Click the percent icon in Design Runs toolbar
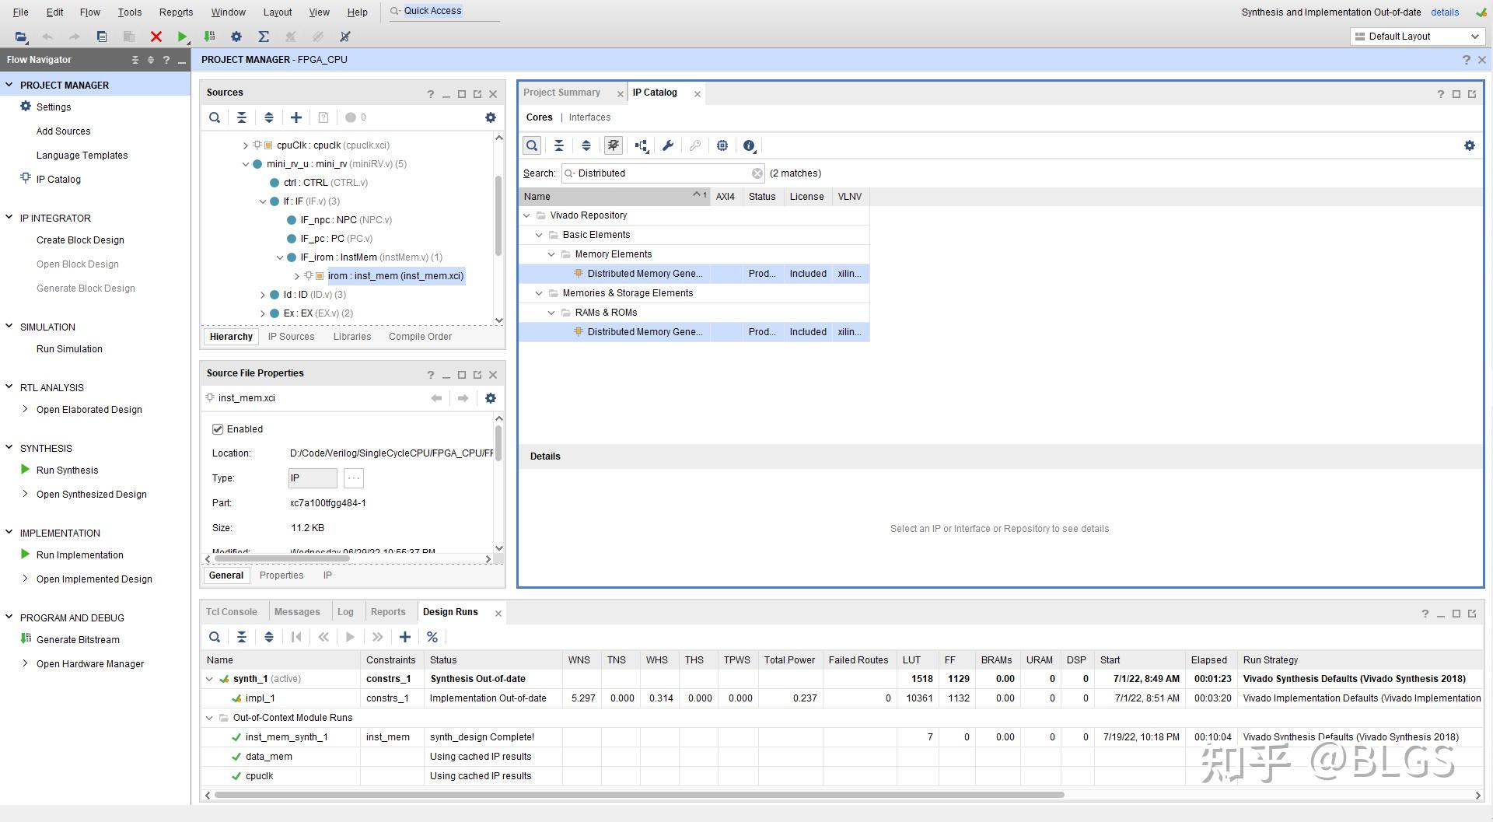Image resolution: width=1493 pixels, height=822 pixels. coord(432,637)
